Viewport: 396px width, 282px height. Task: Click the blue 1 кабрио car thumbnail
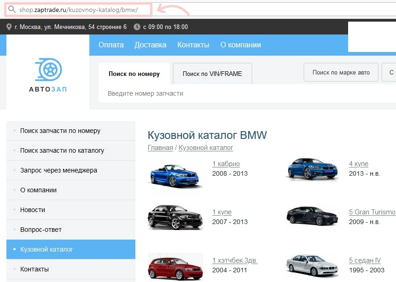175,176
